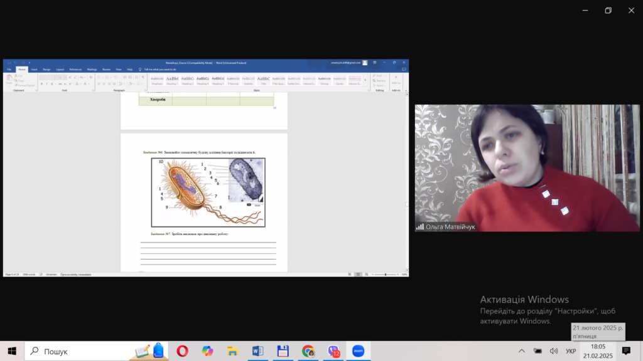Switch to the Review ribbon tab

tap(106, 70)
